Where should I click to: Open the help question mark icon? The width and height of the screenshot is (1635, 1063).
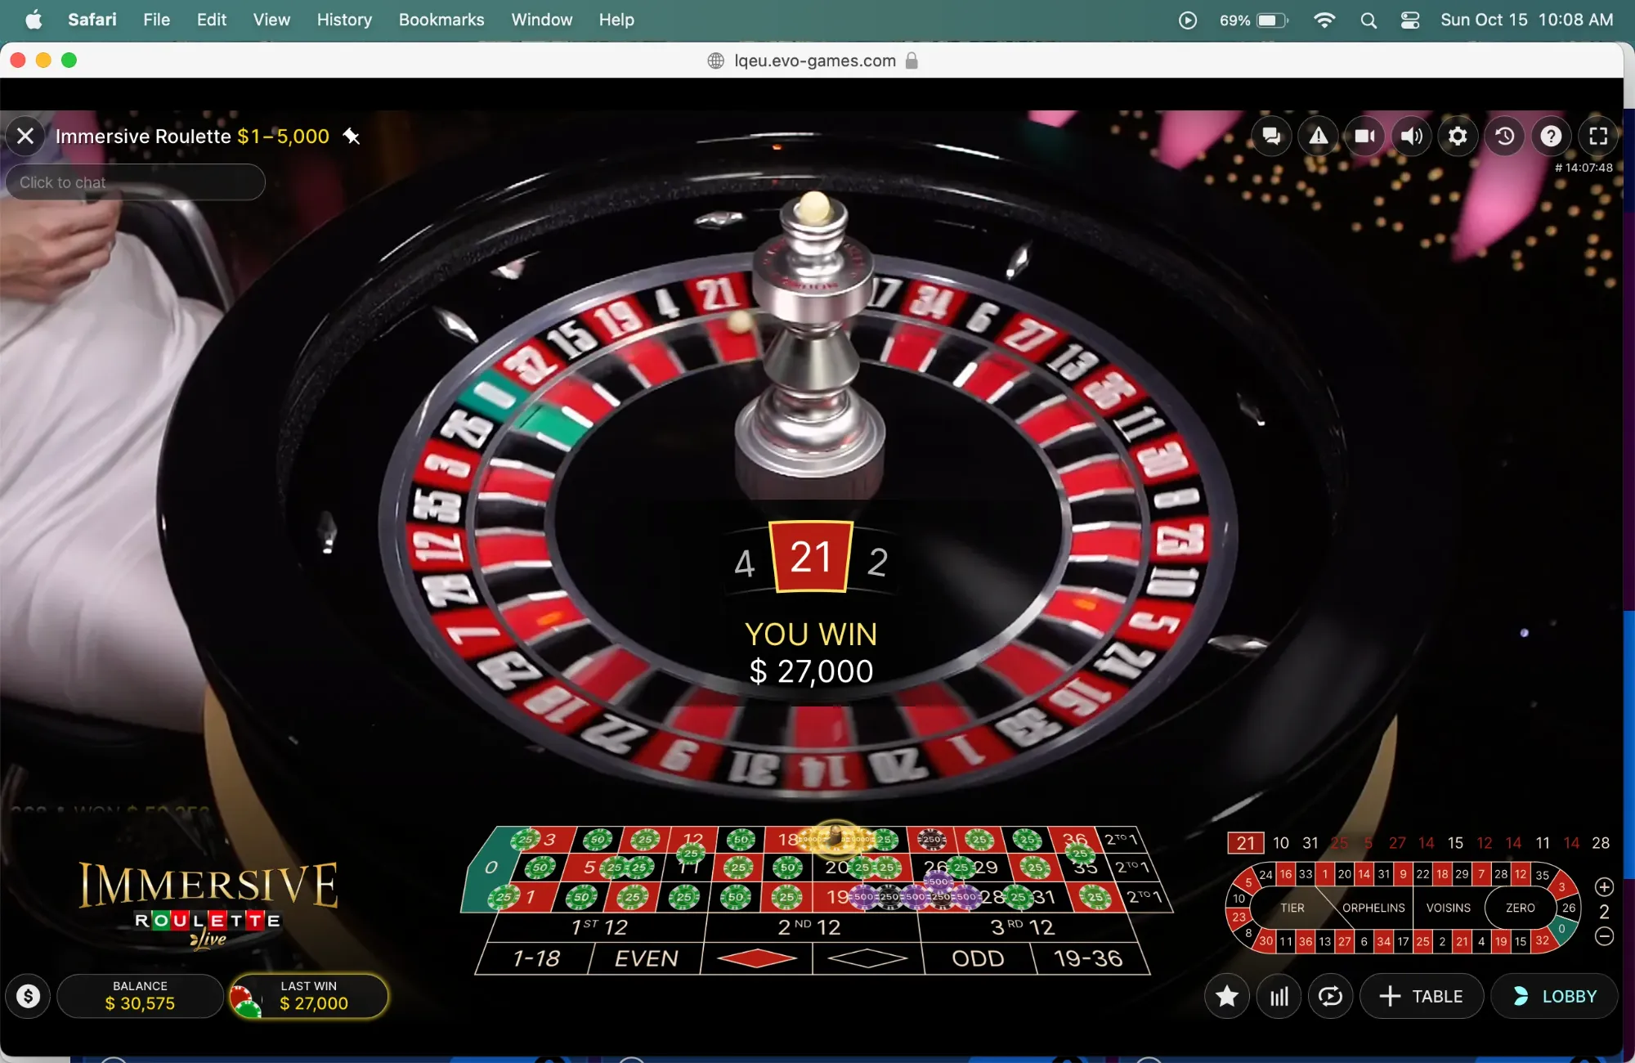[1552, 136]
